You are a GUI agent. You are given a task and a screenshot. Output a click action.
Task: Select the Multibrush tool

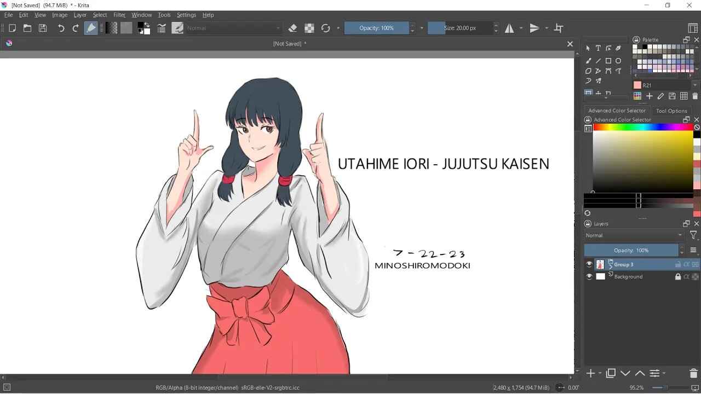coord(598,81)
